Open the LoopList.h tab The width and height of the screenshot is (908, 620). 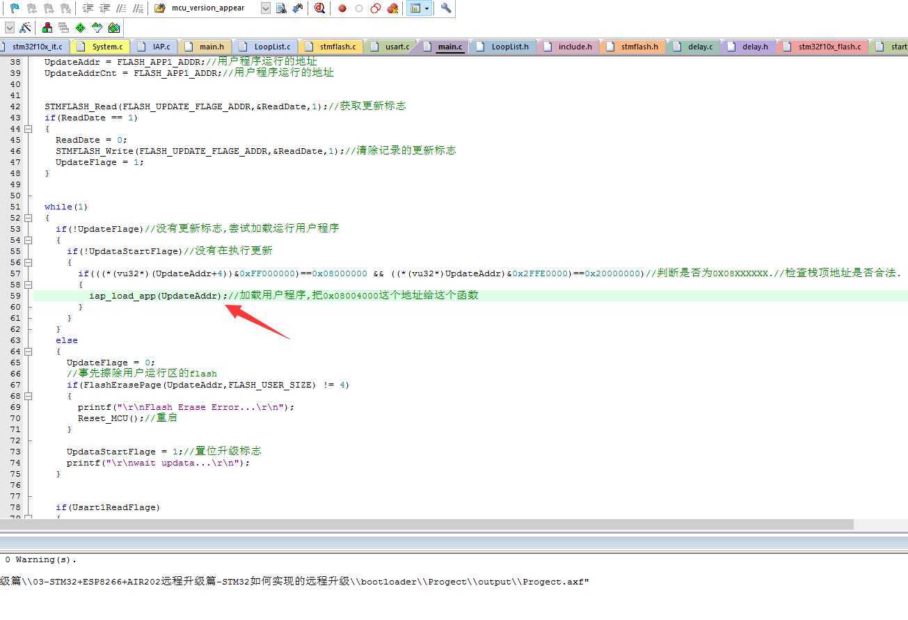pos(504,47)
